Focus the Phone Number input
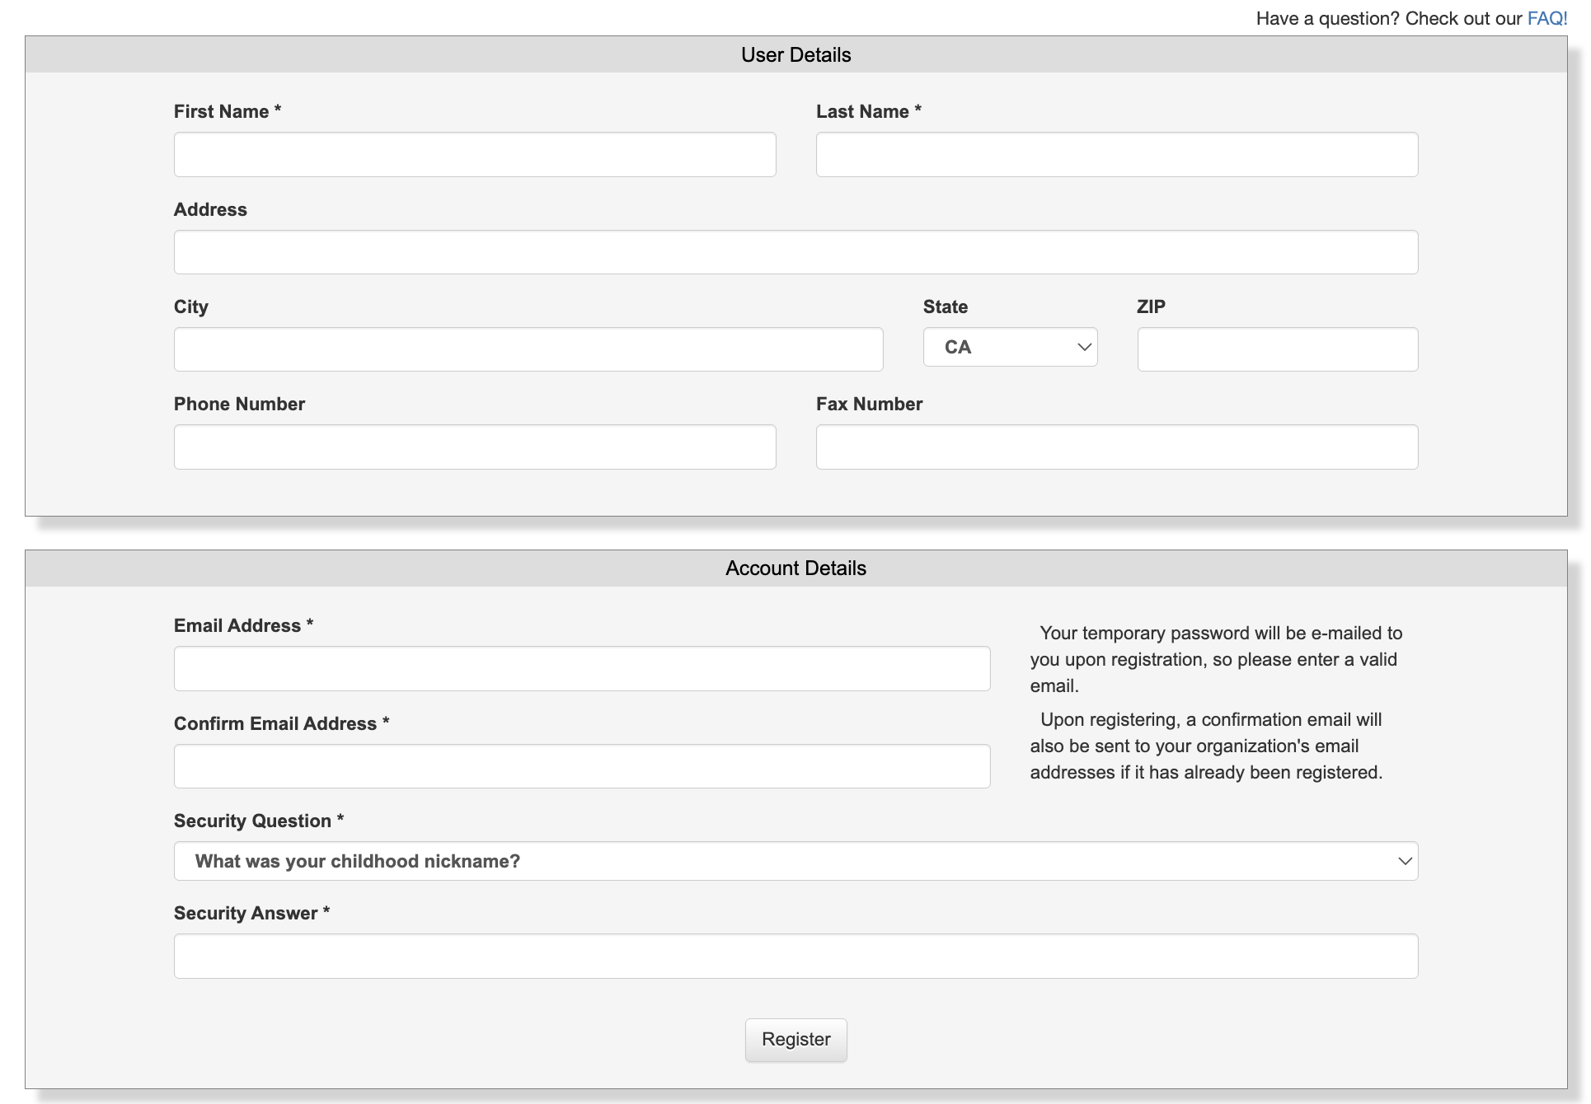 pyautogui.click(x=474, y=447)
